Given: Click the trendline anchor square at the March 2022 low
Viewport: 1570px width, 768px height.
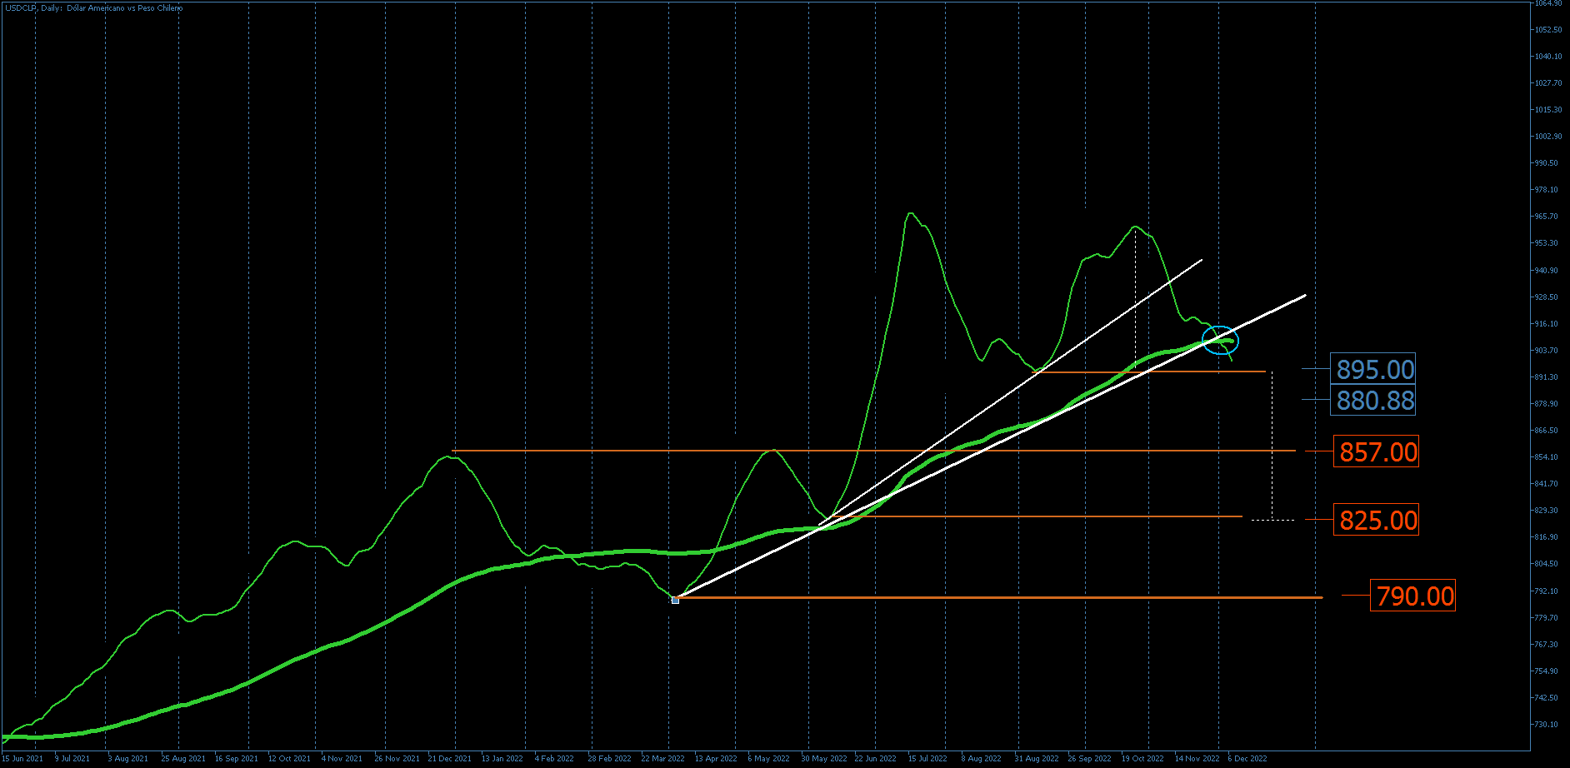Looking at the screenshot, I should (x=675, y=600).
